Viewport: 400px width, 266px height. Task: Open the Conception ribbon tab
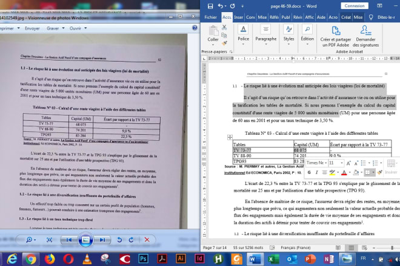(250, 18)
